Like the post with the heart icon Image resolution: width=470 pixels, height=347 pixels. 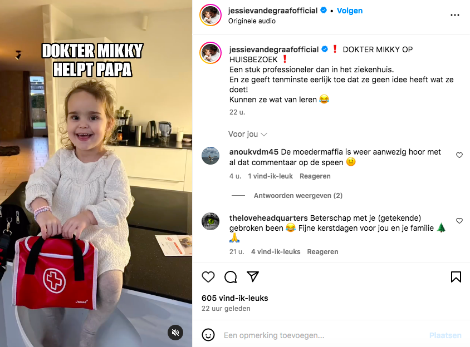(x=208, y=277)
